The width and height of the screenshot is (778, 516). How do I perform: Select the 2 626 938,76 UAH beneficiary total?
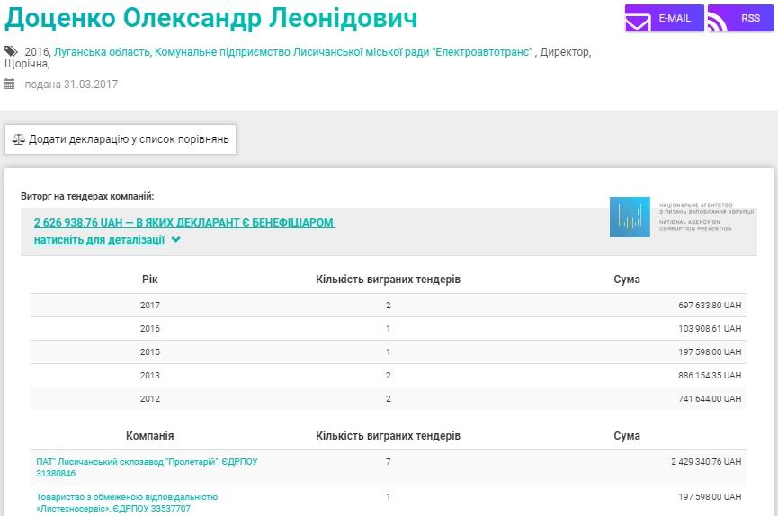[184, 222]
